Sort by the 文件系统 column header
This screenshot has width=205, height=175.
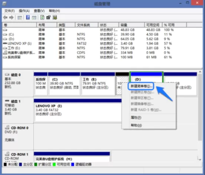coord(87,25)
